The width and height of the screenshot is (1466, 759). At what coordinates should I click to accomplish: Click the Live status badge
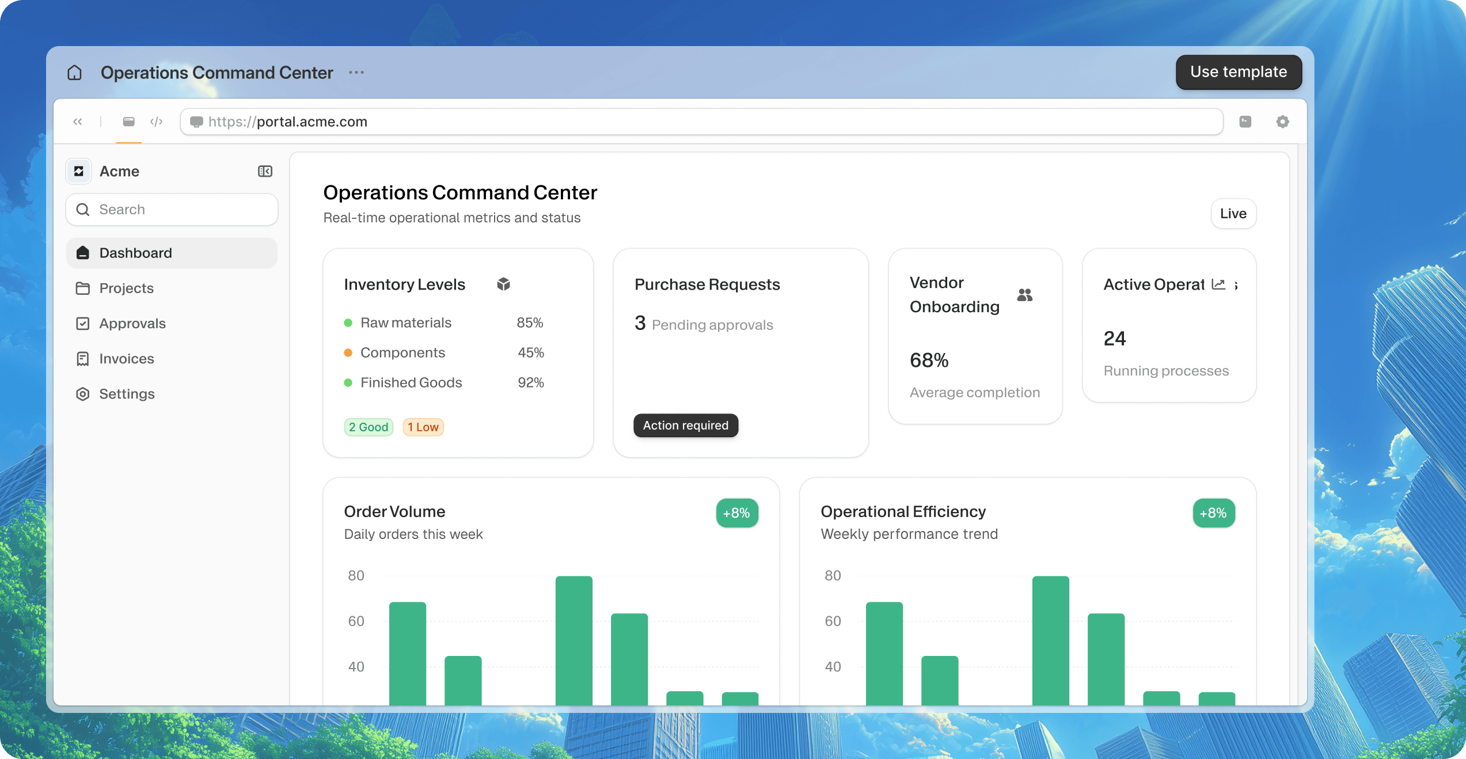point(1233,214)
